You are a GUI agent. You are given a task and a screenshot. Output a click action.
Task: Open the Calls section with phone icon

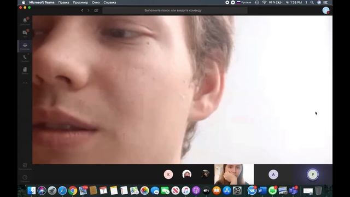pyautogui.click(x=25, y=58)
